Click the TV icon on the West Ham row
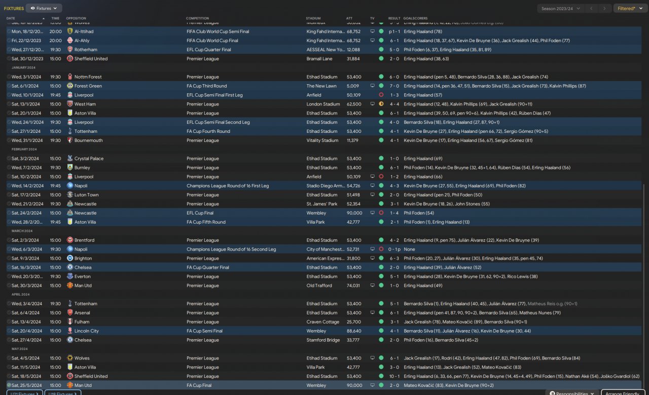This screenshot has height=395, width=649. coord(373,104)
